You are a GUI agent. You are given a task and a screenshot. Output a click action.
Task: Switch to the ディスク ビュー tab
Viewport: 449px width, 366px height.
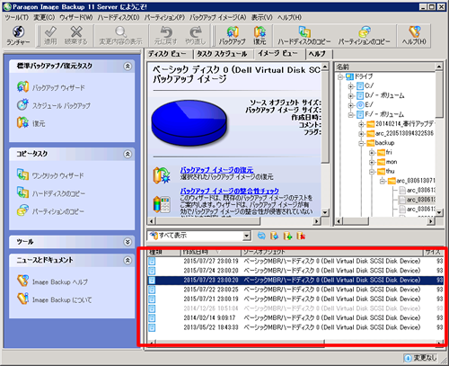point(167,54)
